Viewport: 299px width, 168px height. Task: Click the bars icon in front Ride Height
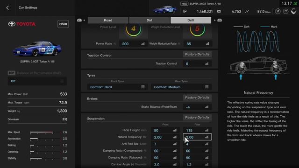pyautogui.click(x=175, y=130)
